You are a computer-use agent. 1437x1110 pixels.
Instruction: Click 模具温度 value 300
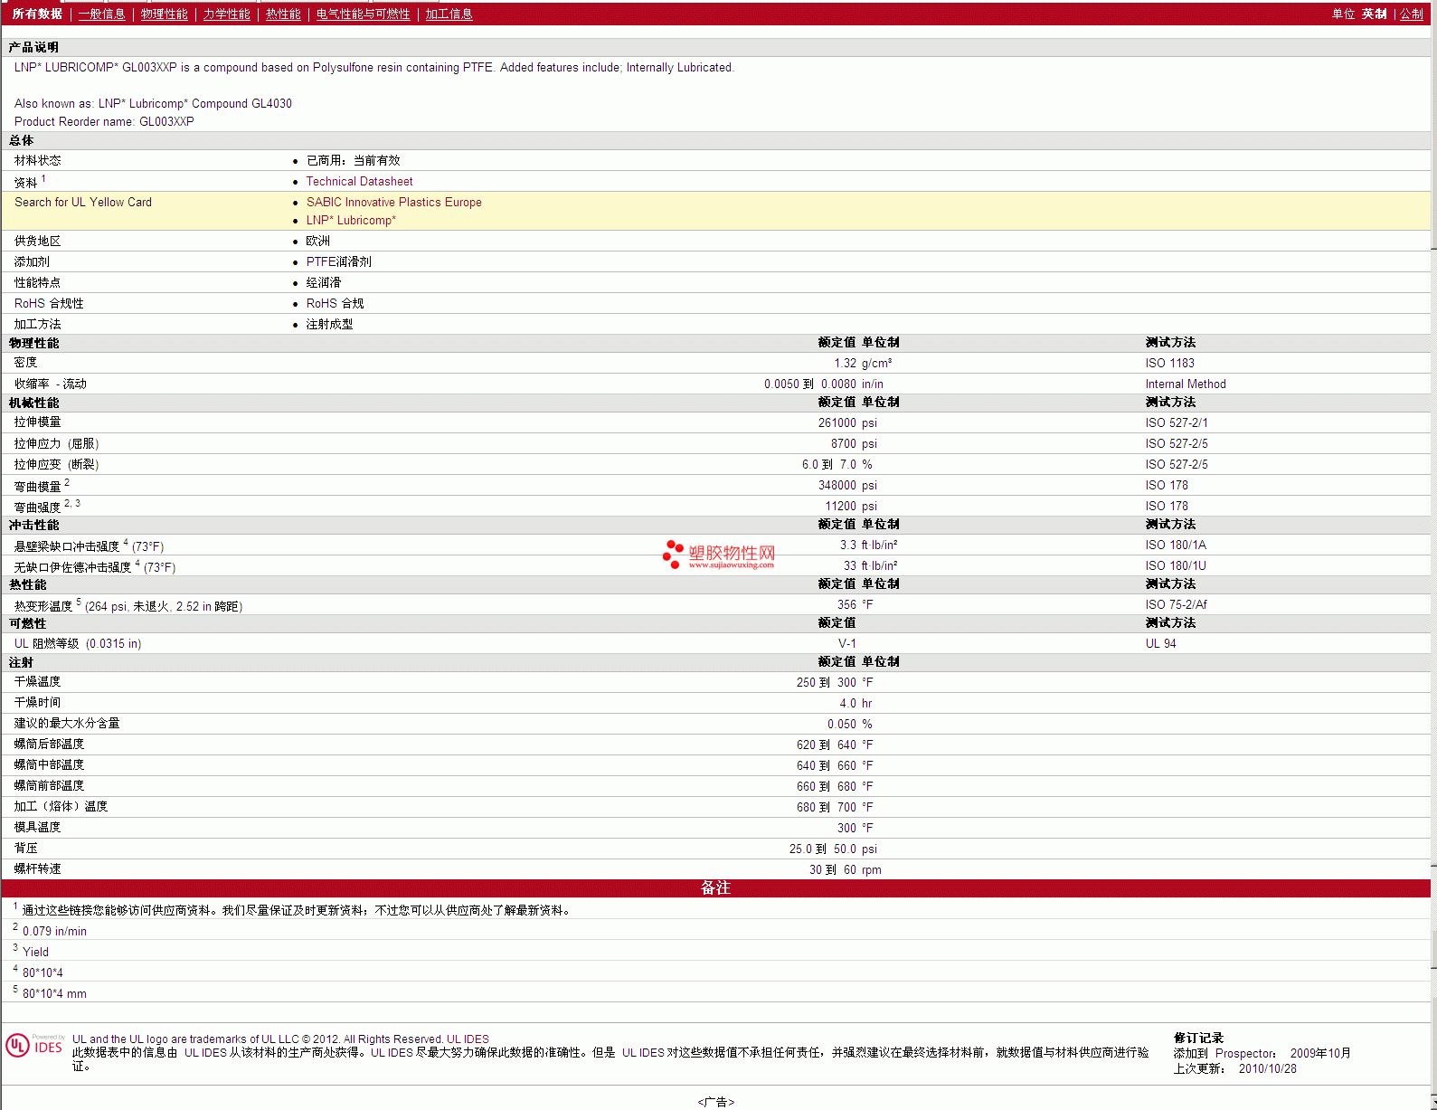point(846,829)
